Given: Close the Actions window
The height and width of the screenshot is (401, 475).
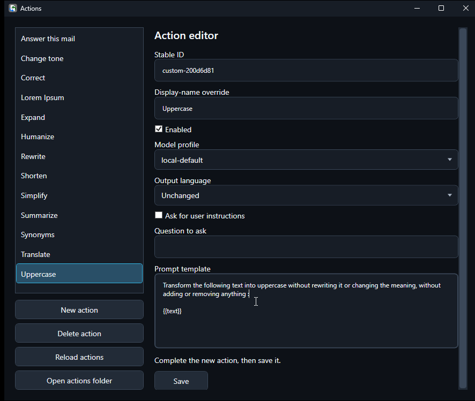Looking at the screenshot, I should coord(465,8).
